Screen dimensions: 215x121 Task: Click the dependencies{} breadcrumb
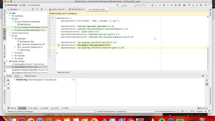[x=63, y=72]
